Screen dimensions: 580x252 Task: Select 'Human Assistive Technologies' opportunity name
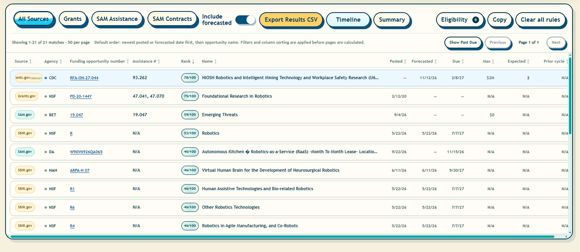258,189
